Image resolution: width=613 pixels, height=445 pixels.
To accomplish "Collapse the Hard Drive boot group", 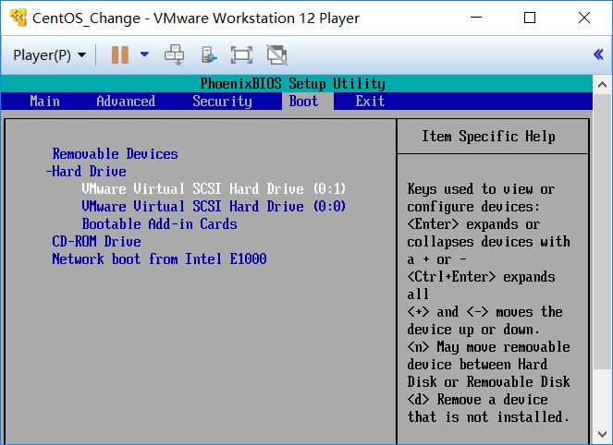I will pyautogui.click(x=86, y=172).
